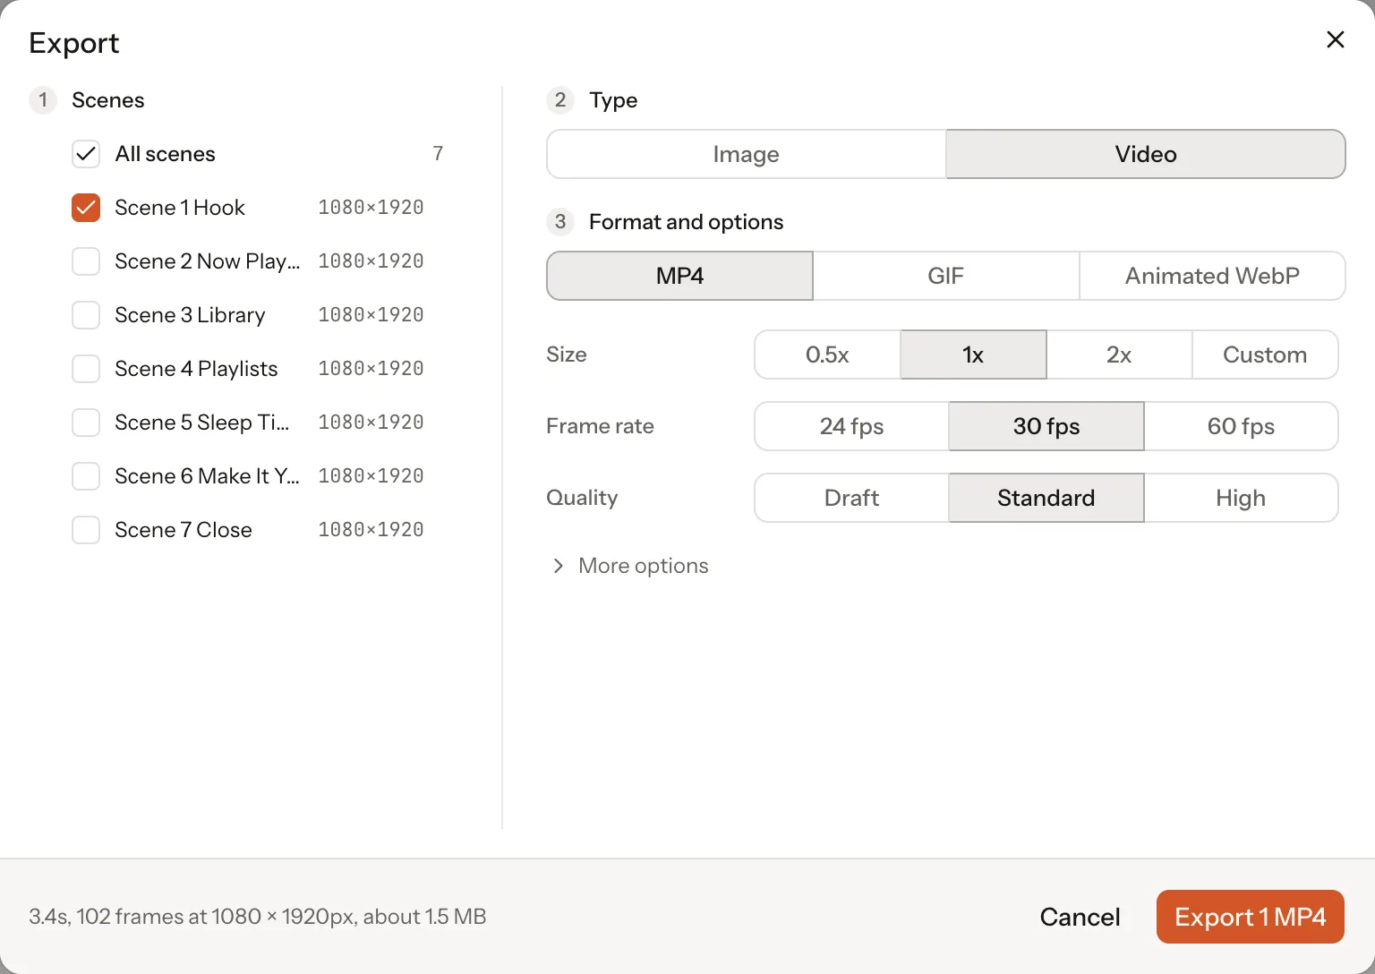Choose the Video export type

[1146, 154]
